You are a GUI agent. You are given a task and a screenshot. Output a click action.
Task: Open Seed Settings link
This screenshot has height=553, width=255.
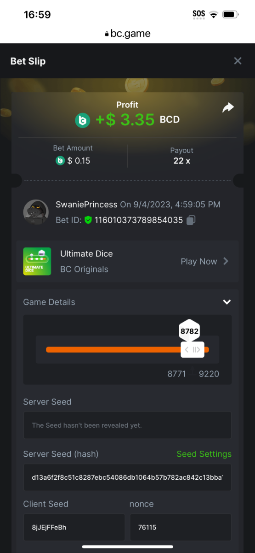[204, 454]
